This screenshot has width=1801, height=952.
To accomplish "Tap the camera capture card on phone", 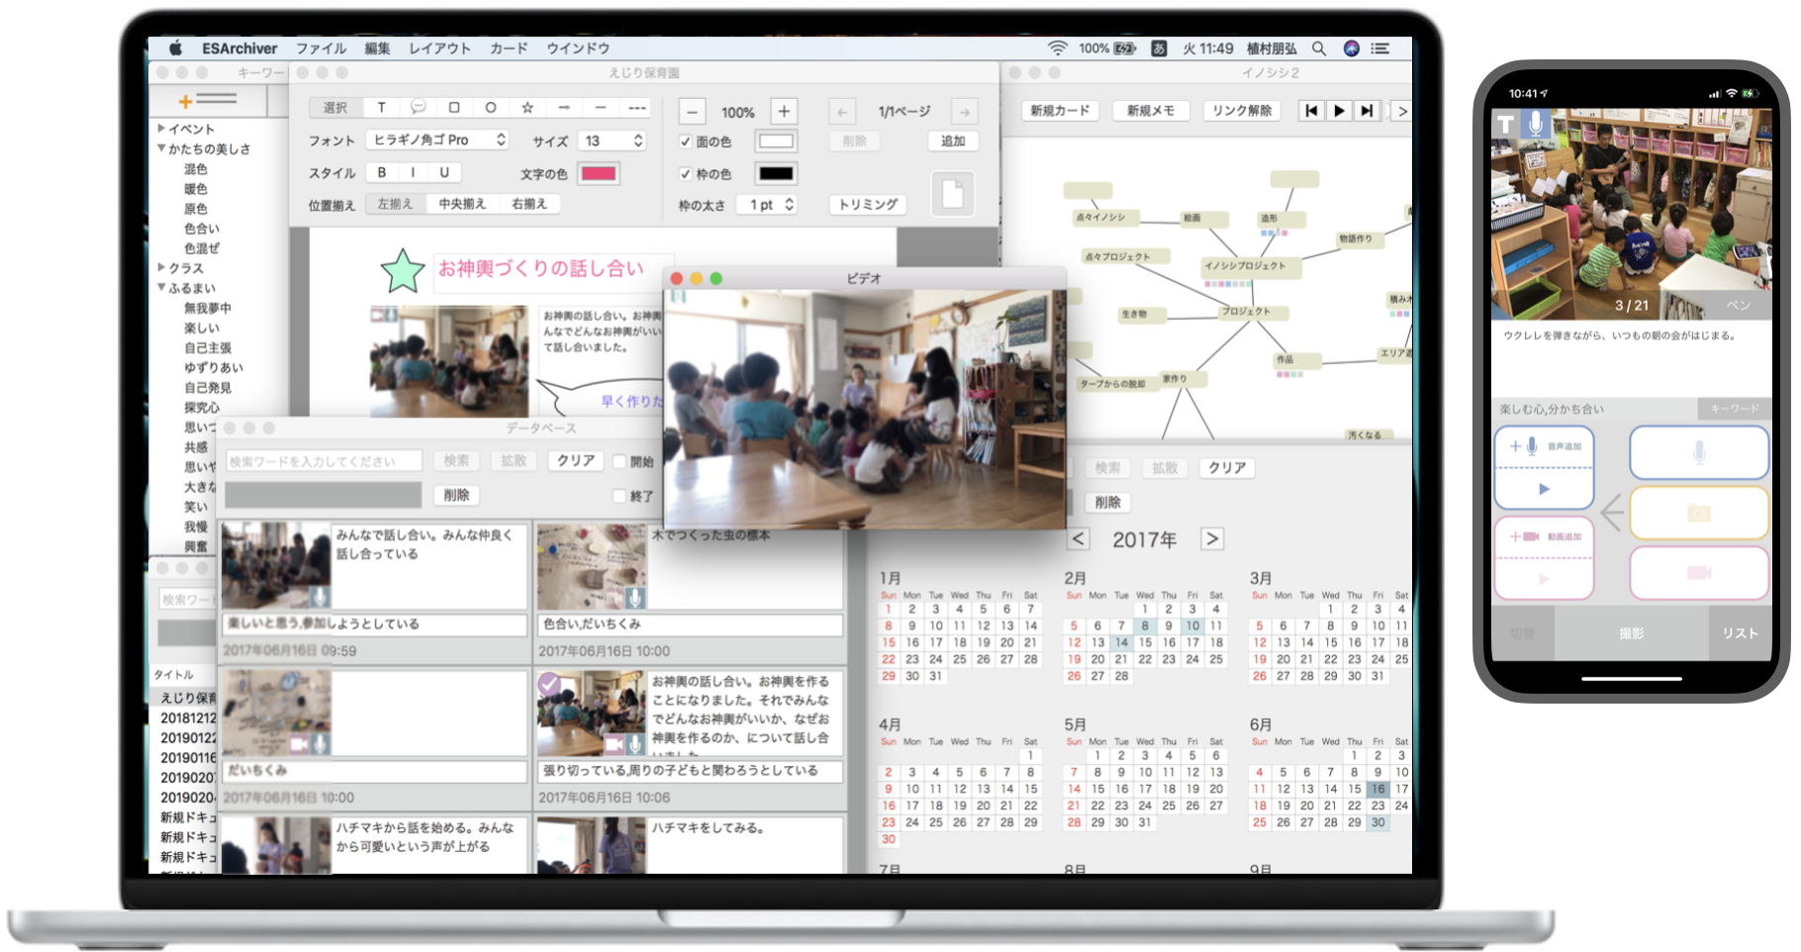I will point(1699,513).
